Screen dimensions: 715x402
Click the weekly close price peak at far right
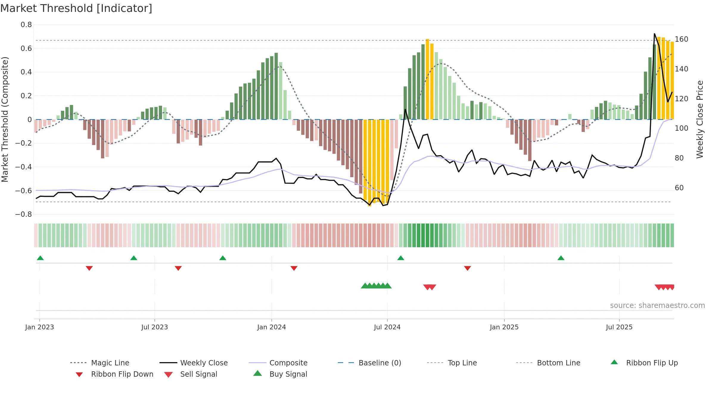[655, 34]
